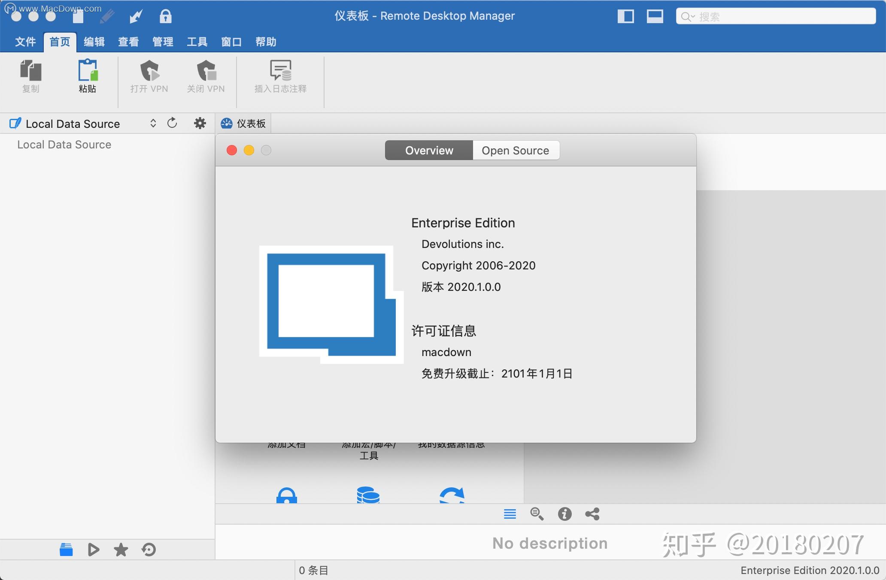The image size is (886, 580).
Task: Show recent history icon in sidebar footer
Action: (149, 550)
